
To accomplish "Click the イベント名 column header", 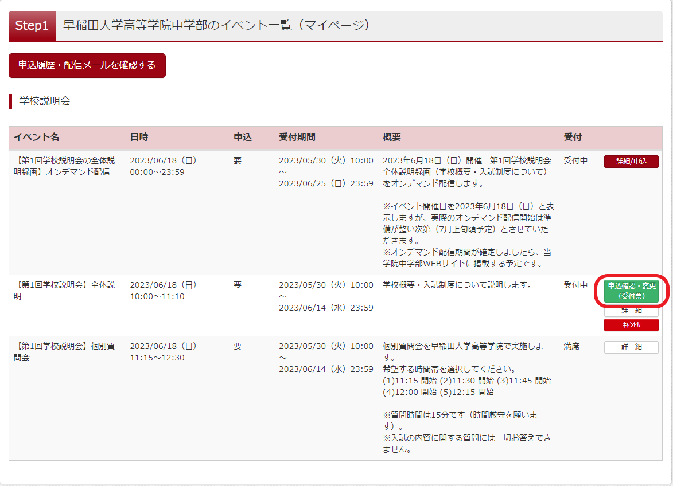I will click(x=37, y=137).
